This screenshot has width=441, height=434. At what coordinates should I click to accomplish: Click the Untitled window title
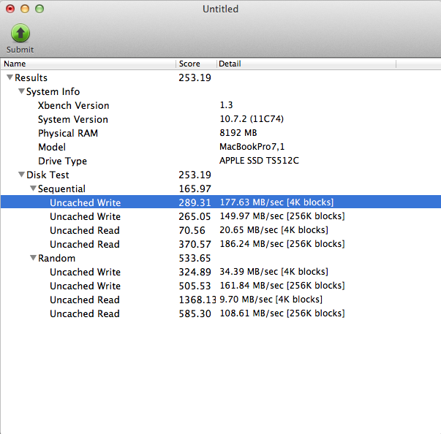click(x=221, y=9)
